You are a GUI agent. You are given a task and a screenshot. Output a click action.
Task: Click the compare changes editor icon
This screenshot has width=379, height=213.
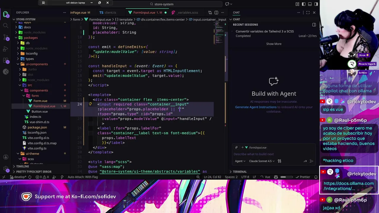coord(210,12)
